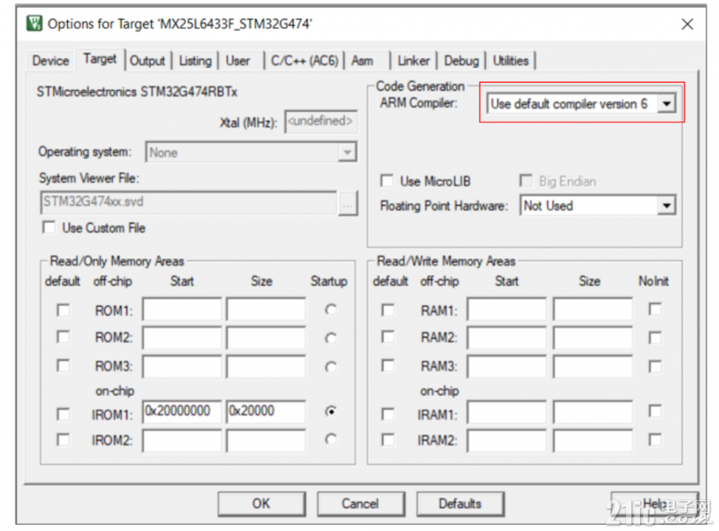Click the STM32G474xx.svd file path field
Image resolution: width=719 pixels, height=531 pixels.
click(x=189, y=203)
